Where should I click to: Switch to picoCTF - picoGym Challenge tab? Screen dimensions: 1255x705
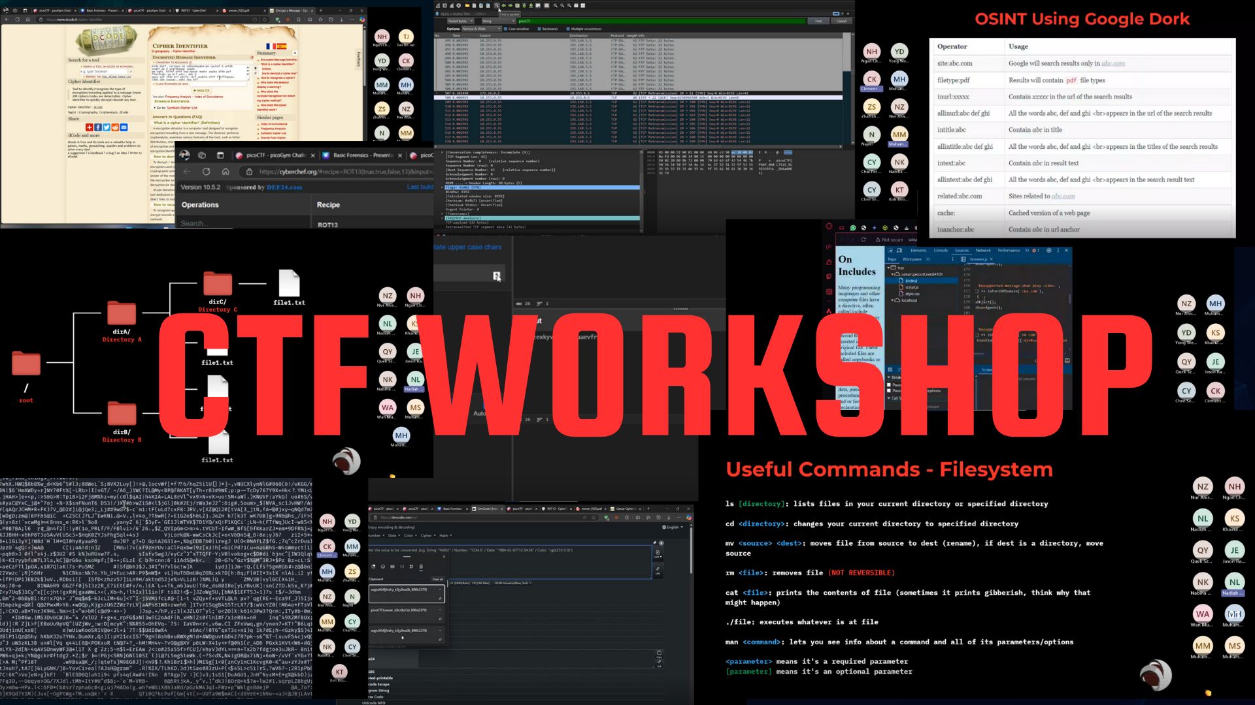275,155
